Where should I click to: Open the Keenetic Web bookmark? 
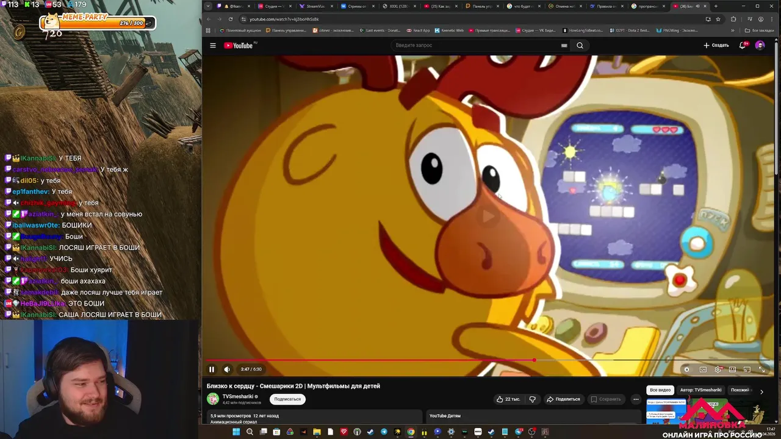[449, 30]
